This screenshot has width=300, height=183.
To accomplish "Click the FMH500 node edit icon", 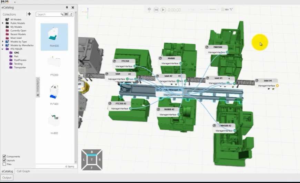I will click(207, 47).
